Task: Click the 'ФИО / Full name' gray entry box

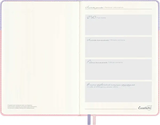Action: pos(118,25)
